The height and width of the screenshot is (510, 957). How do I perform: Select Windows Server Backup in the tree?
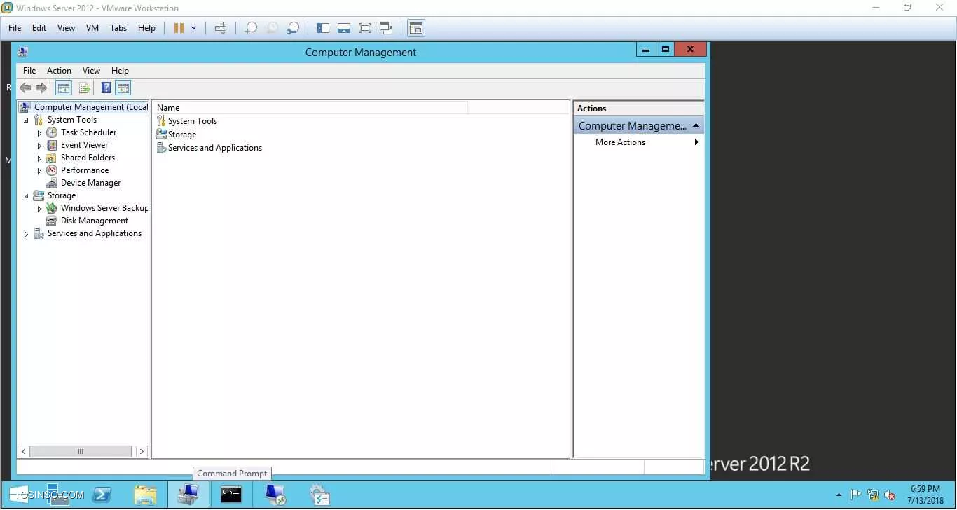(104, 208)
